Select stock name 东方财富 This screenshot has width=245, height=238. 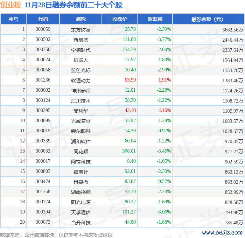pos(81,30)
